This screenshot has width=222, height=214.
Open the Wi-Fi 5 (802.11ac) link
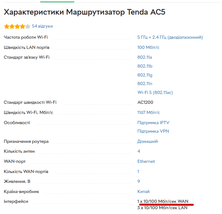tap(155, 92)
